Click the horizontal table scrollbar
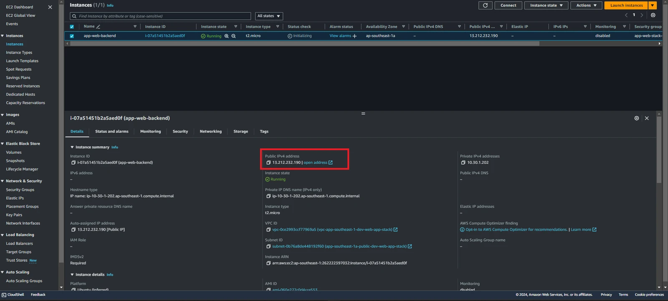 tap(304, 43)
